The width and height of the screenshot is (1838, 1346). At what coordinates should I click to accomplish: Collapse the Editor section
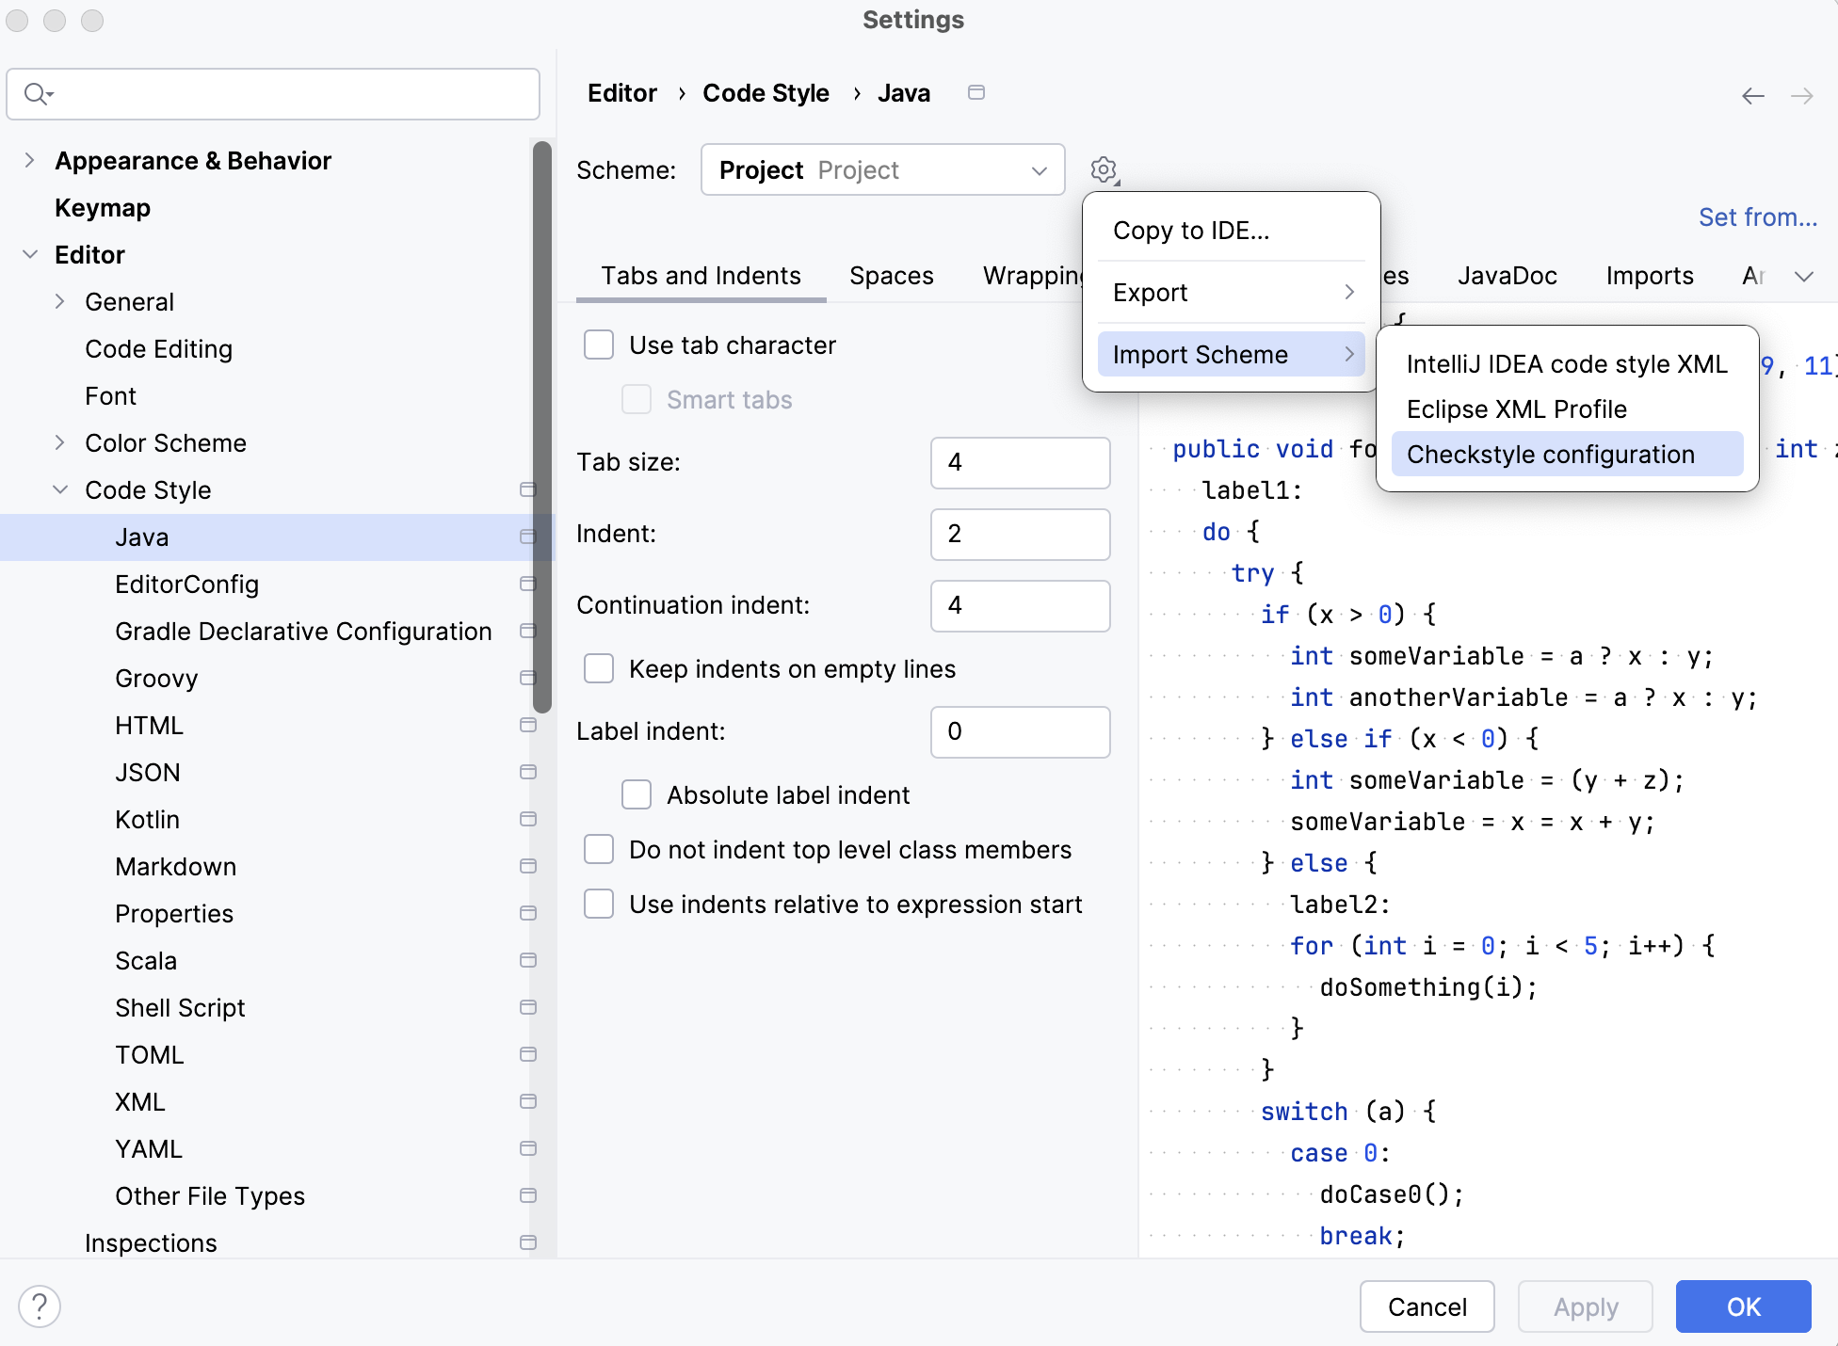click(x=31, y=254)
